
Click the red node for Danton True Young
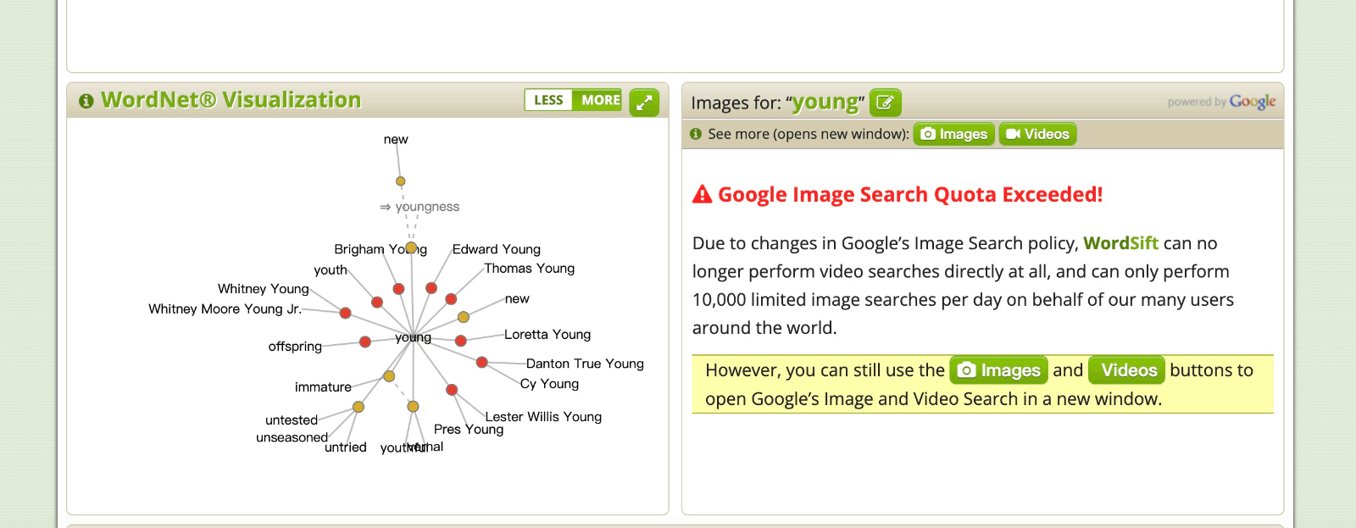[481, 362]
